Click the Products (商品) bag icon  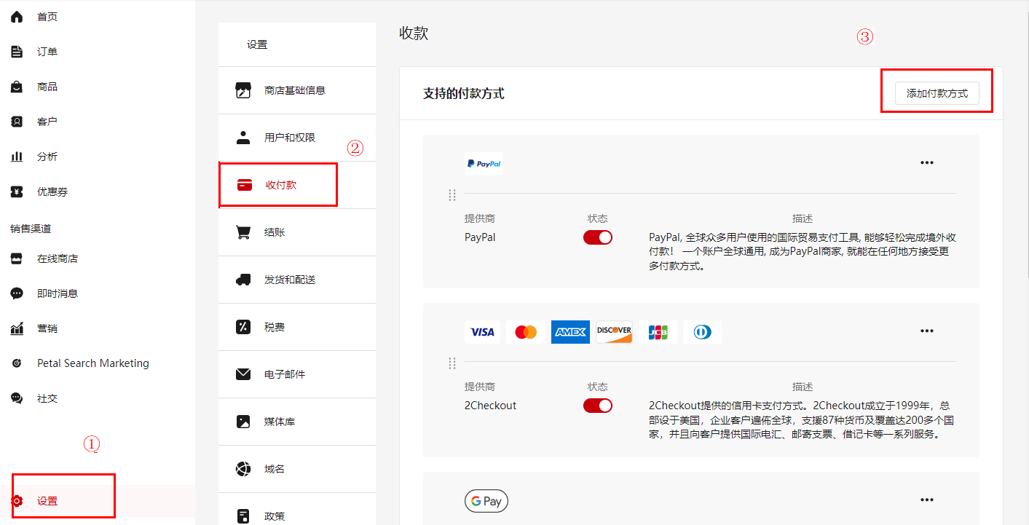pos(17,87)
